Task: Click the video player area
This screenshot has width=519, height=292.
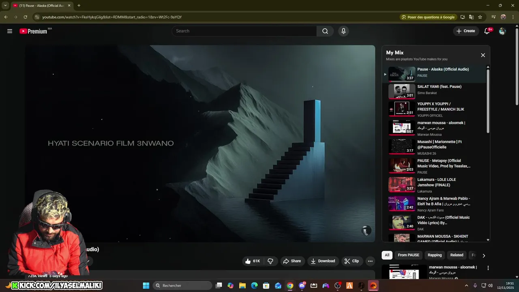Action: click(x=200, y=144)
